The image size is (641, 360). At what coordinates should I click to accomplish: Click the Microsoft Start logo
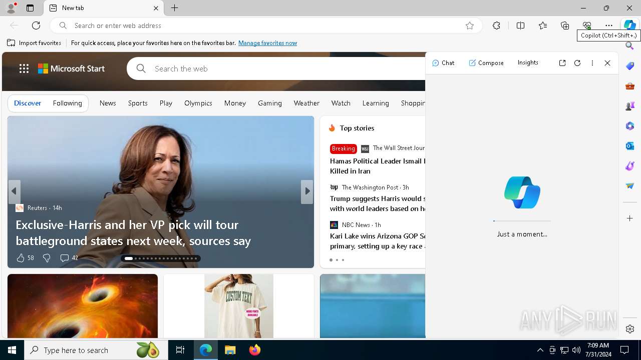tap(71, 68)
